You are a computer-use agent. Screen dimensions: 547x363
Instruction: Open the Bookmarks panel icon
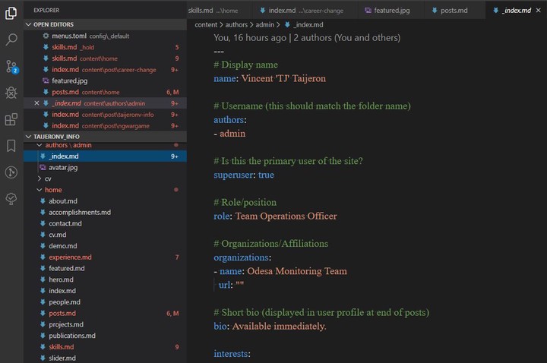[x=11, y=145]
